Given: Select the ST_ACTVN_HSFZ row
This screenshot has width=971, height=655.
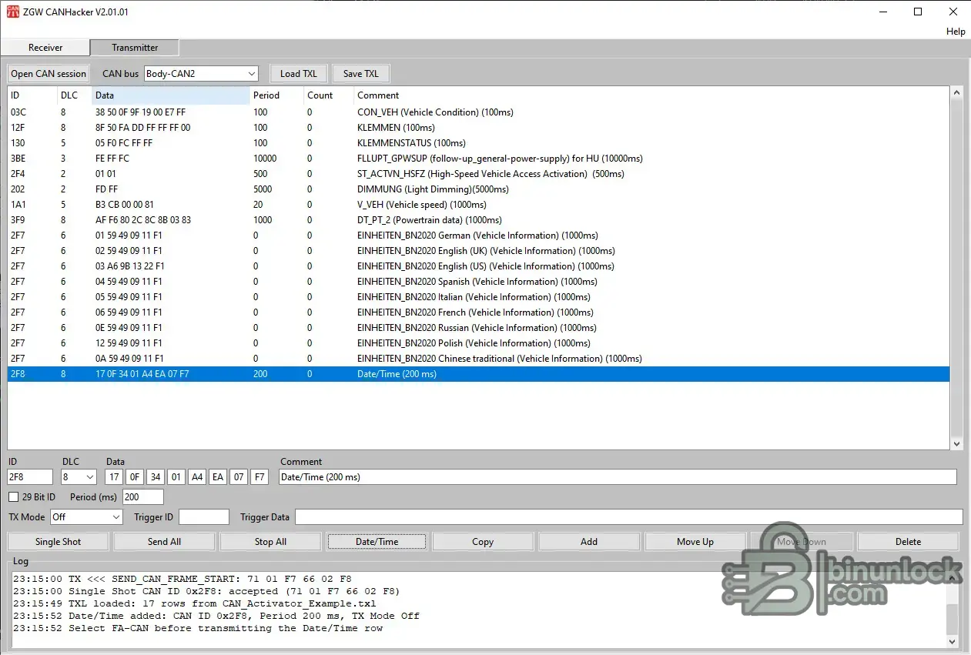Looking at the screenshot, I should (x=478, y=174).
